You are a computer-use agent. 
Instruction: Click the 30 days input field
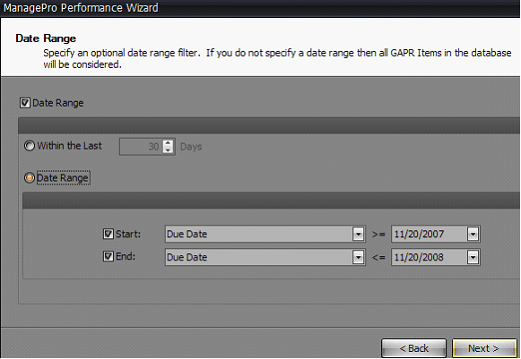pyautogui.click(x=142, y=146)
